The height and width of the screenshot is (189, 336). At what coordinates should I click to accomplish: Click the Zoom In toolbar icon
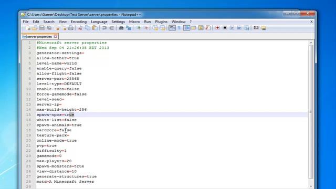pos(139,28)
